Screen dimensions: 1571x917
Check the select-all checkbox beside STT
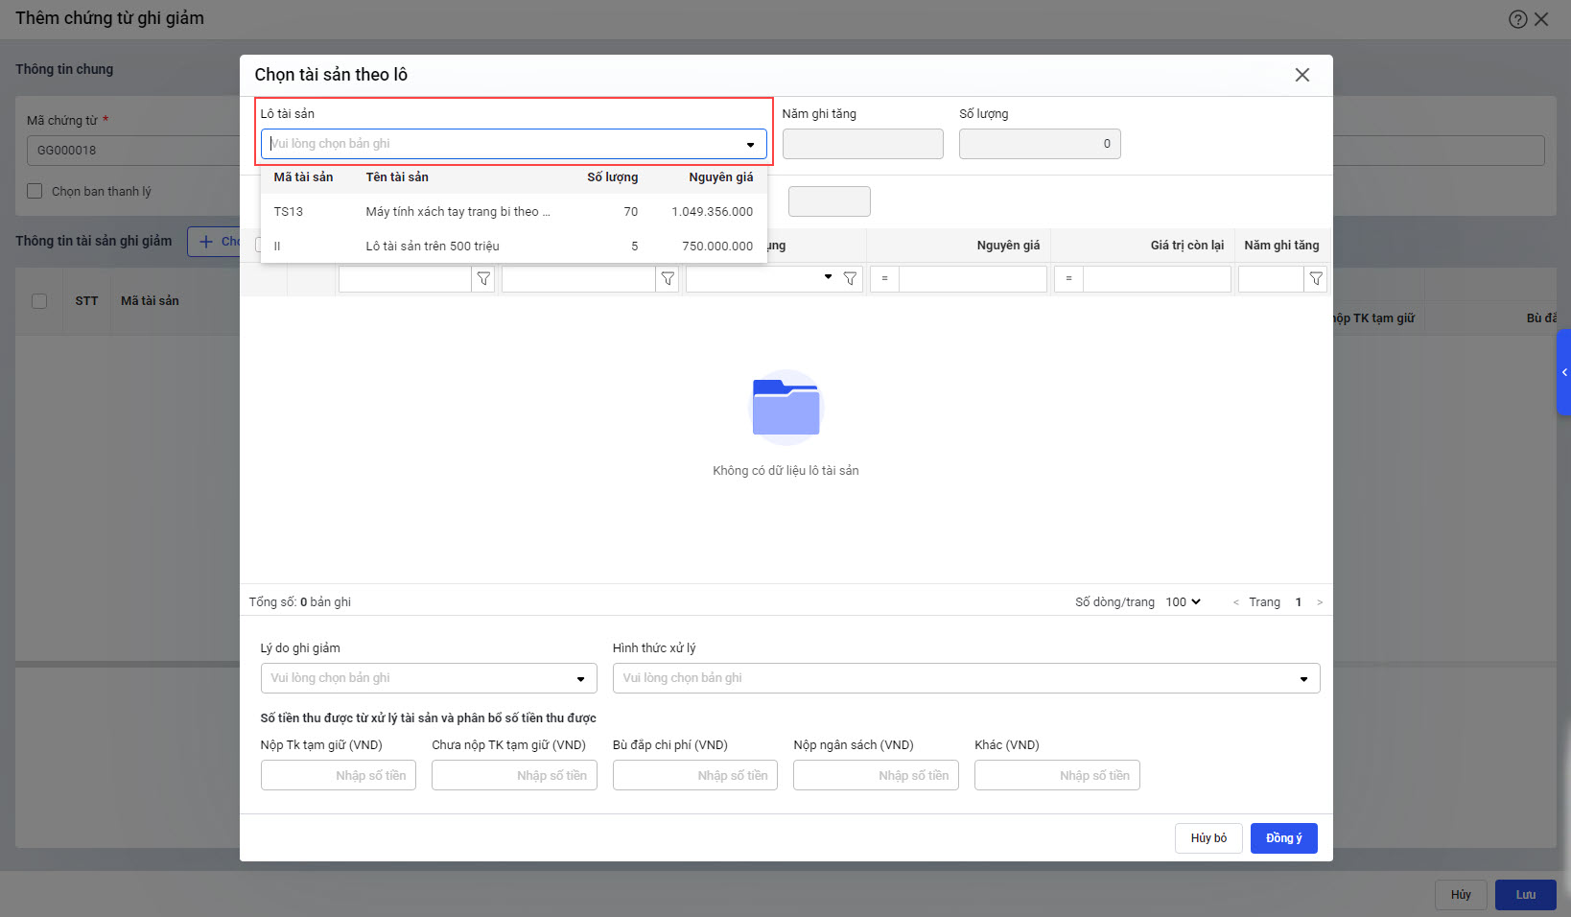point(39,301)
